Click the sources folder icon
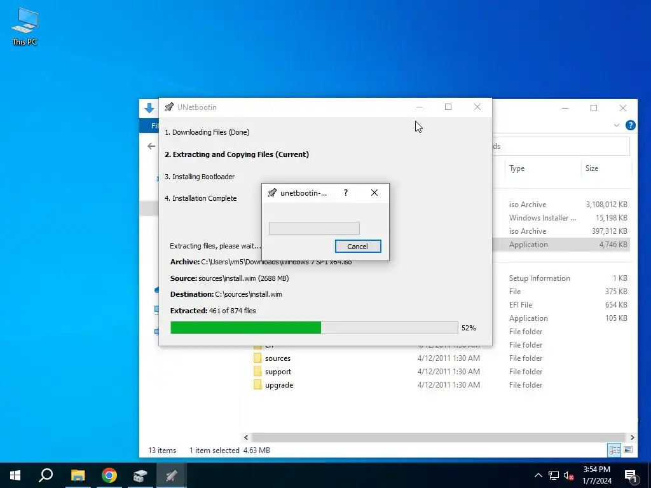The image size is (651, 488). point(257,358)
